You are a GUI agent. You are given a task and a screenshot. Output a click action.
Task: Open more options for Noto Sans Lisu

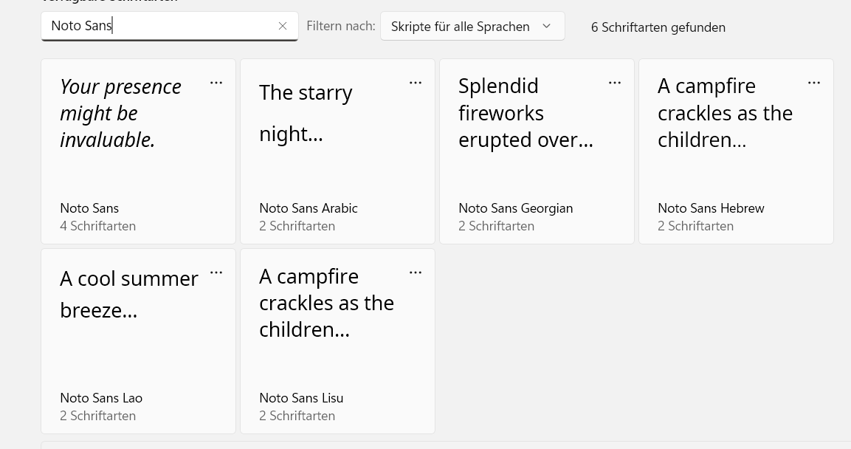pyautogui.click(x=416, y=273)
